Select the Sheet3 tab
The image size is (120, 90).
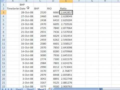(x=42, y=89)
